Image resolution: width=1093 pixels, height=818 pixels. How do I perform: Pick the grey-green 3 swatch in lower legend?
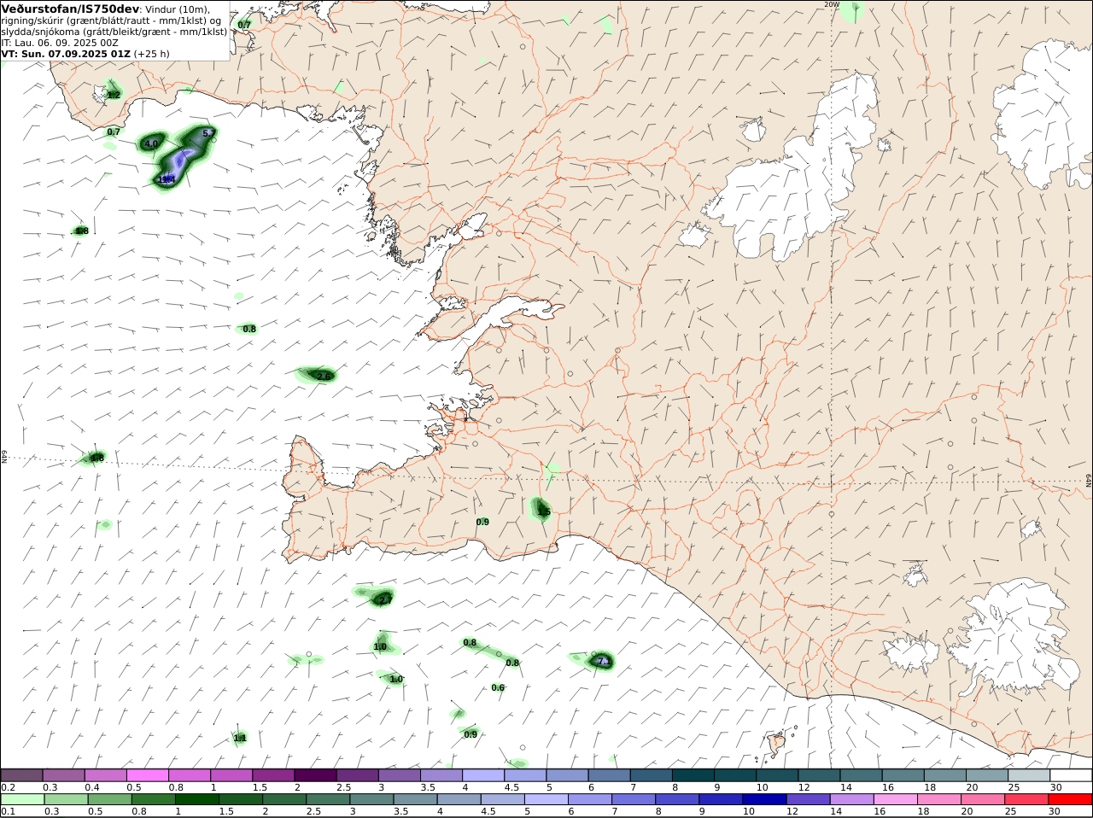click(371, 800)
